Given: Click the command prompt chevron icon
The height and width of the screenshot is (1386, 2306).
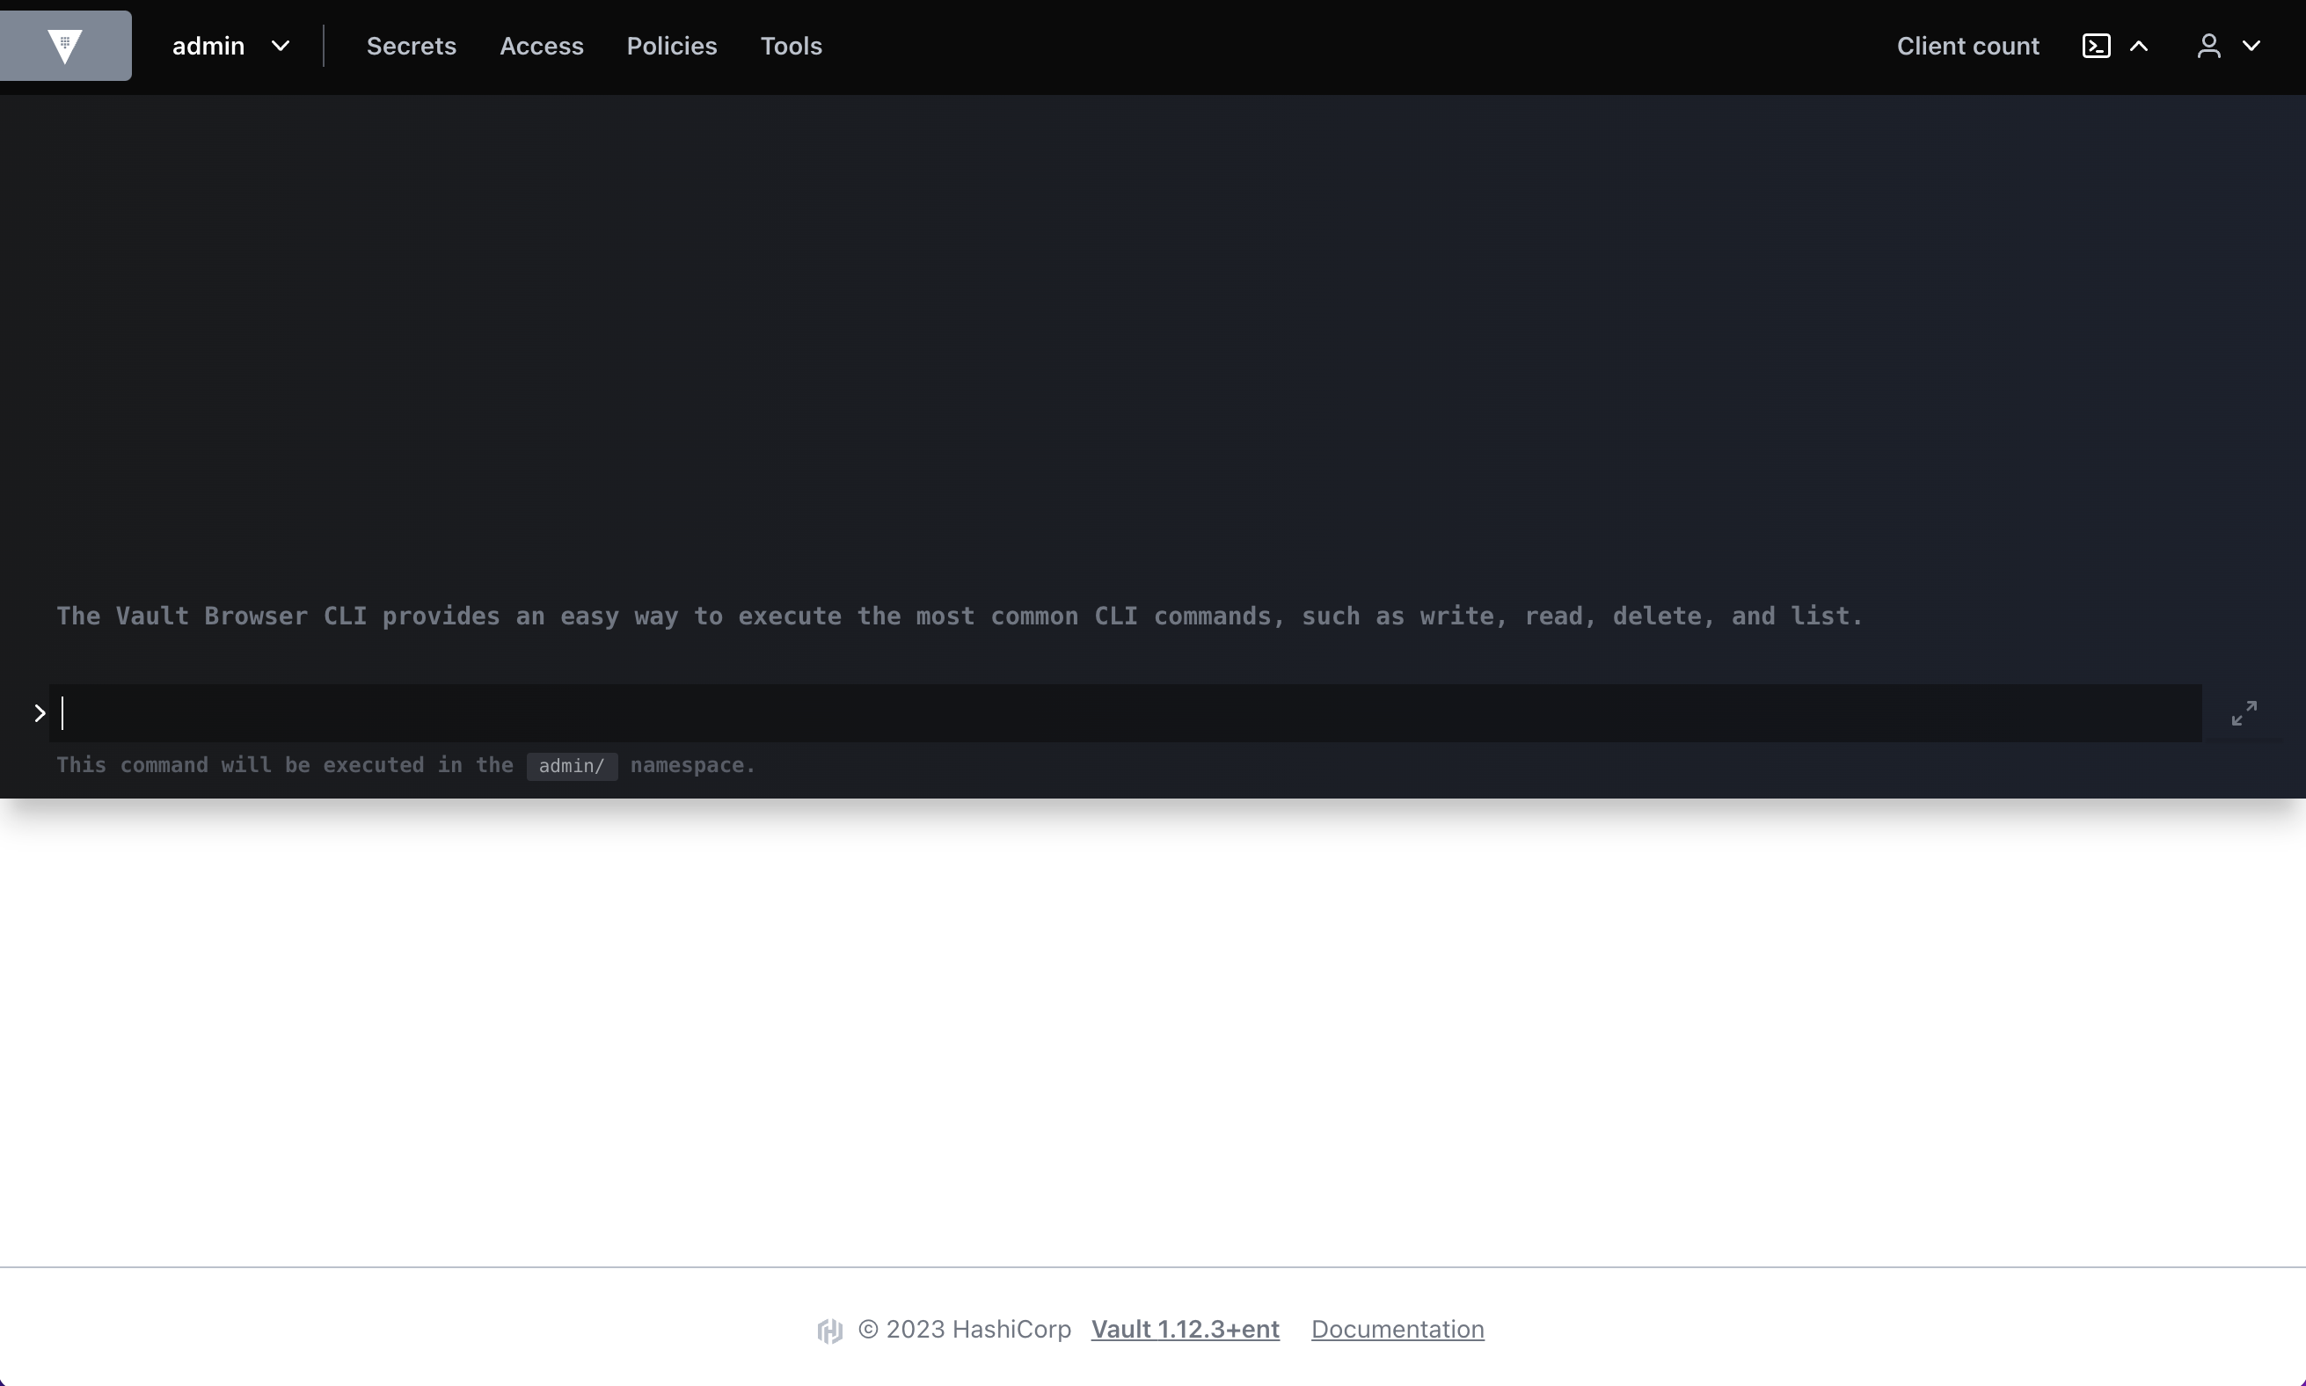Looking at the screenshot, I should [x=40, y=713].
